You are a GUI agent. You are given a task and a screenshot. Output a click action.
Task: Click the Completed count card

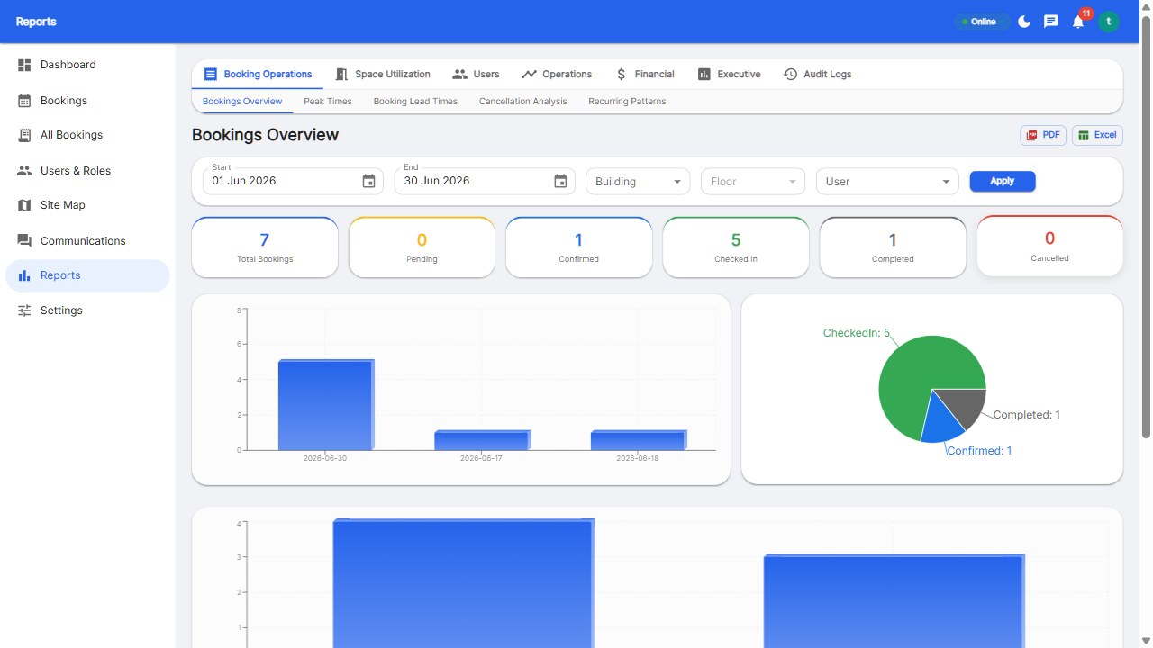pyautogui.click(x=893, y=247)
